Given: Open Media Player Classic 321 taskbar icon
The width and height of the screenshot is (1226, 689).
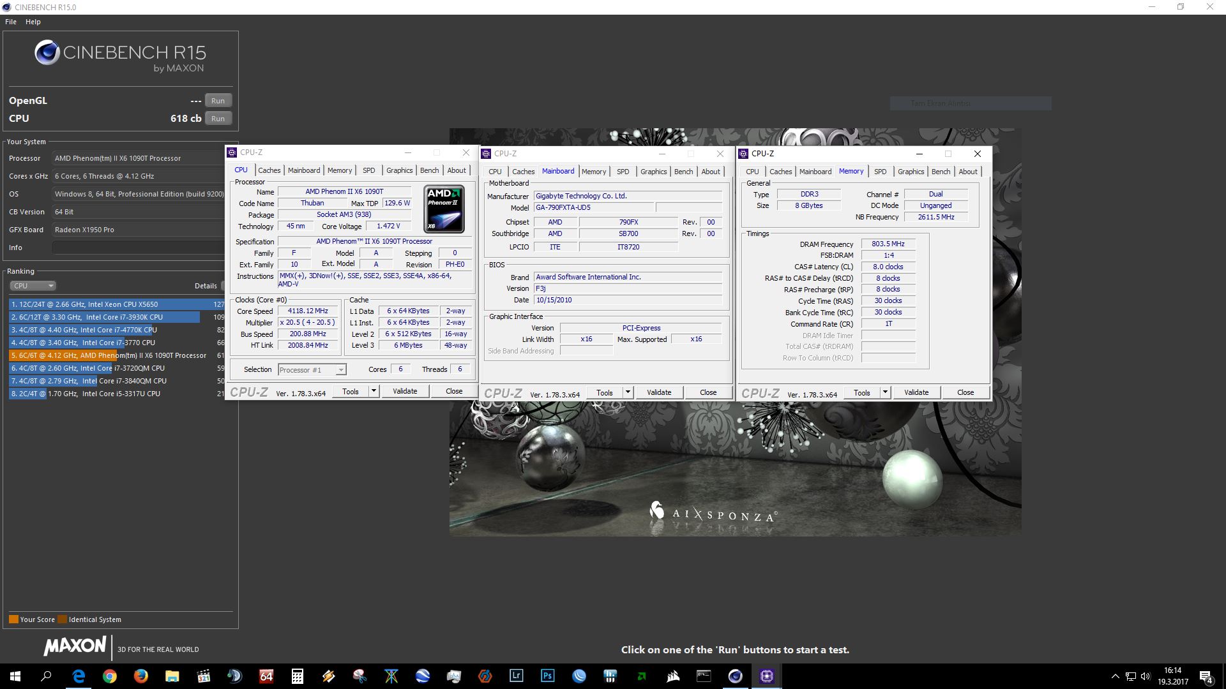Looking at the screenshot, I should 204,676.
